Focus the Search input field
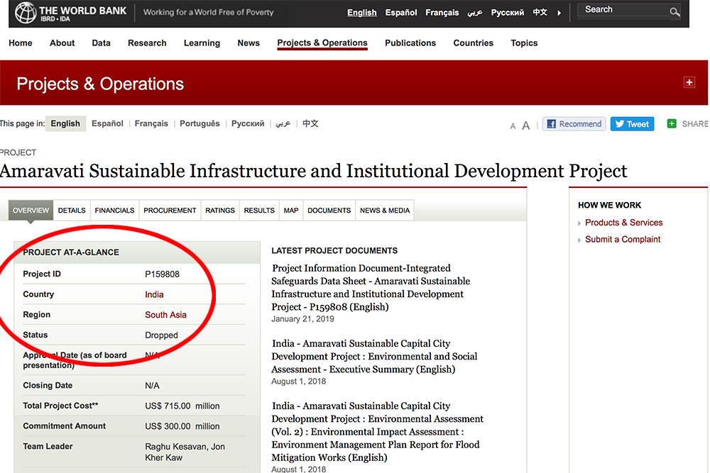This screenshot has width=710, height=473. [624, 10]
